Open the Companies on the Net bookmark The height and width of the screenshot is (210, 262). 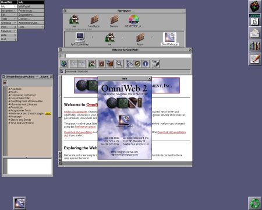[x=22, y=95]
